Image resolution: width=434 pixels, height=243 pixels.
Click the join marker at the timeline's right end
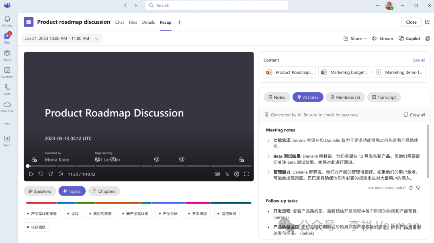click(x=242, y=159)
